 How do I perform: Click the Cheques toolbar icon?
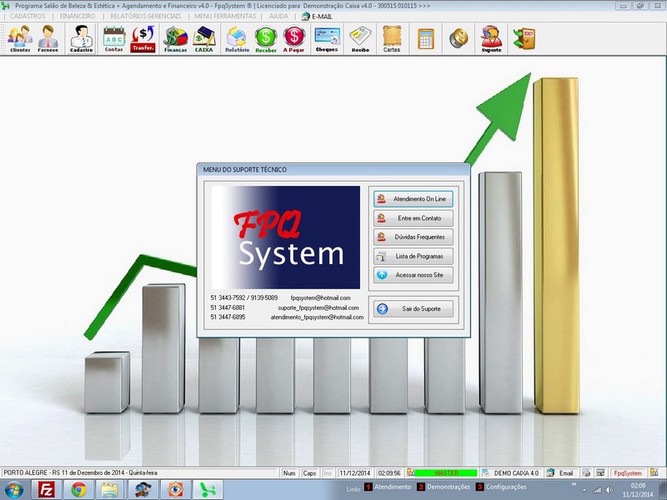coord(327,38)
